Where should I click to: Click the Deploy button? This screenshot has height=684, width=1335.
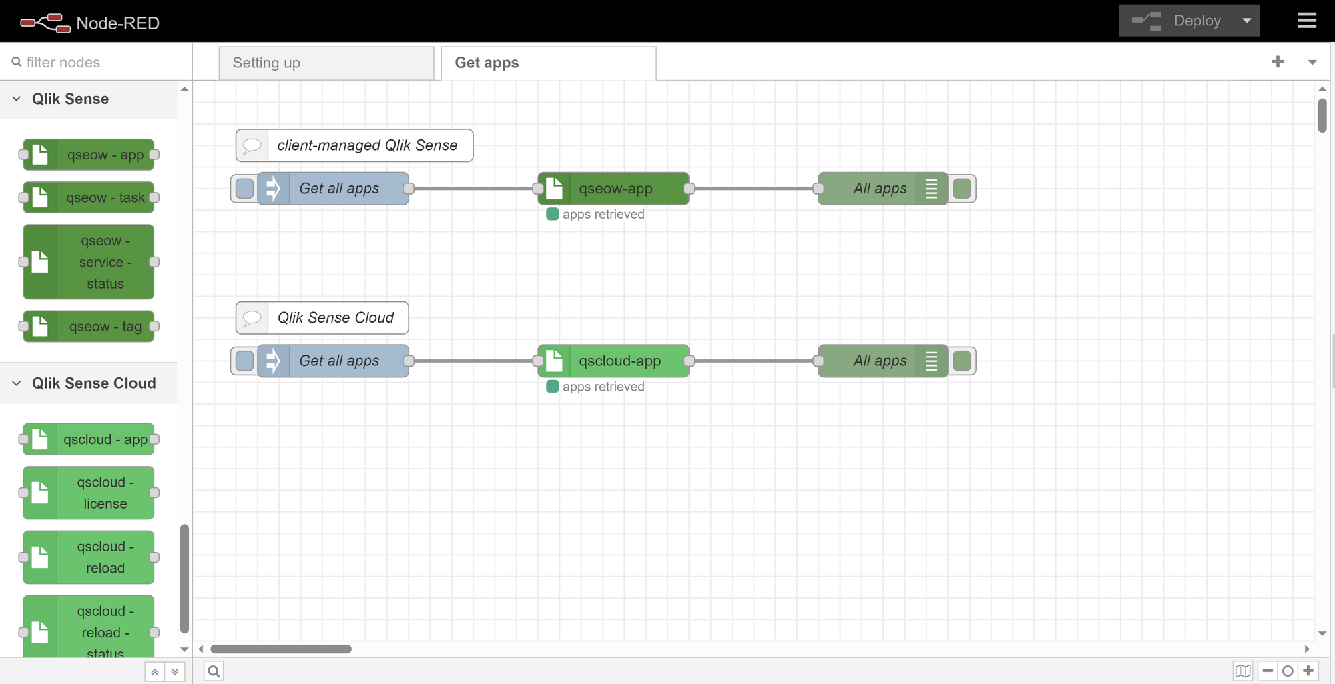pyautogui.click(x=1177, y=21)
